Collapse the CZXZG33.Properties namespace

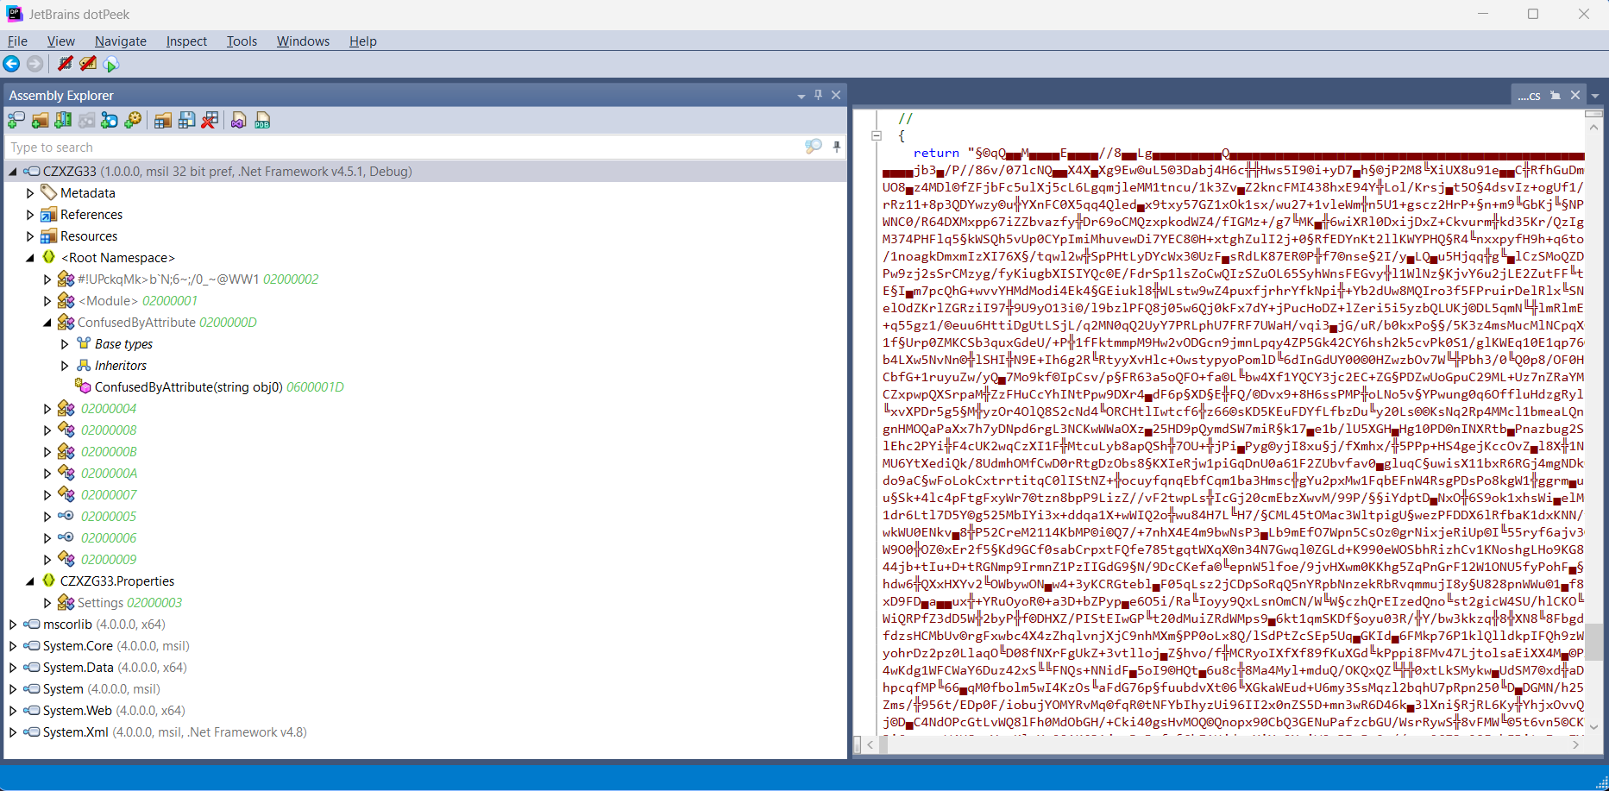click(x=30, y=581)
